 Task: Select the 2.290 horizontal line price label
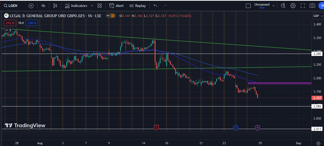point(317,54)
